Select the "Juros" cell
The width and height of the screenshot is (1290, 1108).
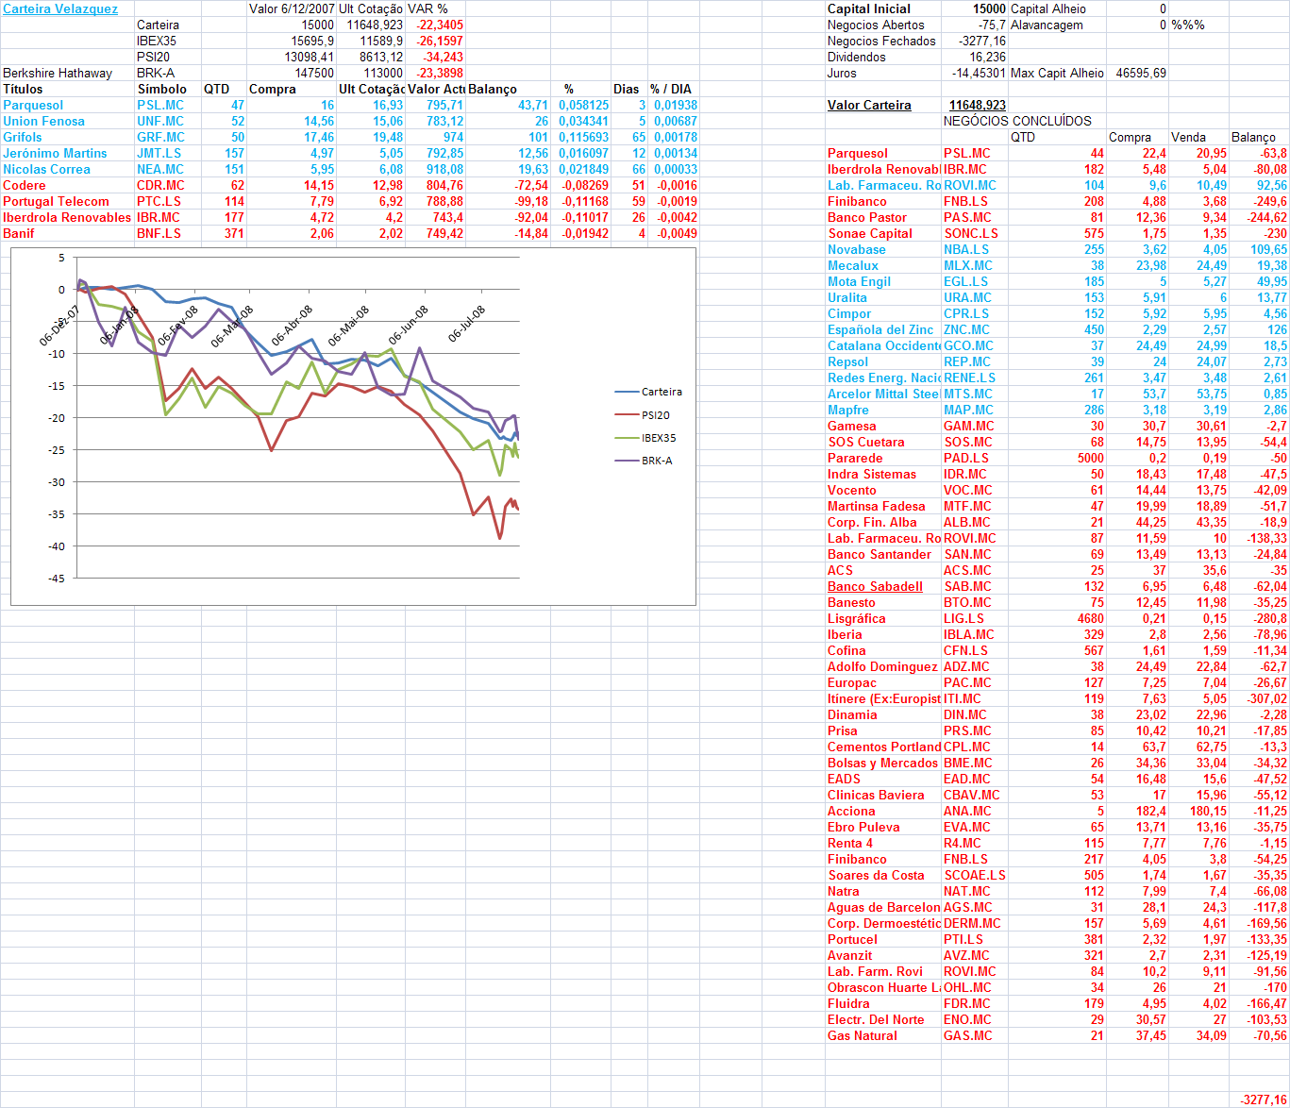[x=842, y=74]
